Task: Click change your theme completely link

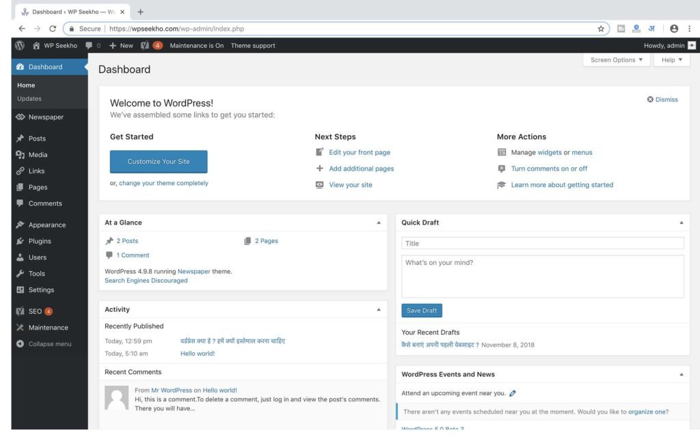Action: click(163, 183)
